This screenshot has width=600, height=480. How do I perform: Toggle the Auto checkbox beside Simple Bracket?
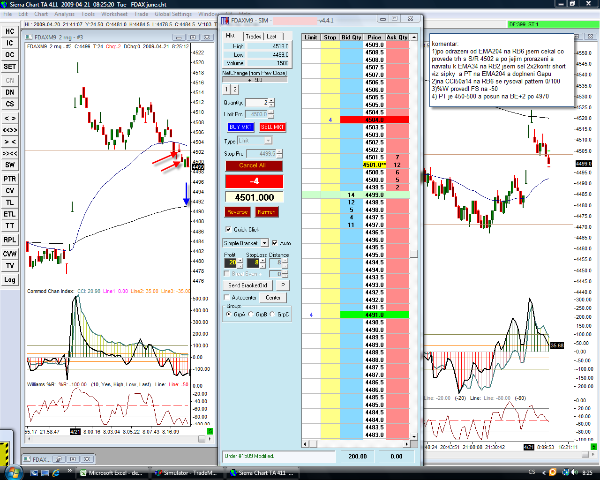coord(275,243)
